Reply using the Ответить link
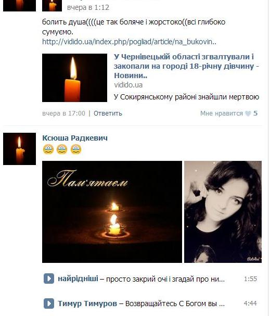270x316 pixels. pos(108,113)
